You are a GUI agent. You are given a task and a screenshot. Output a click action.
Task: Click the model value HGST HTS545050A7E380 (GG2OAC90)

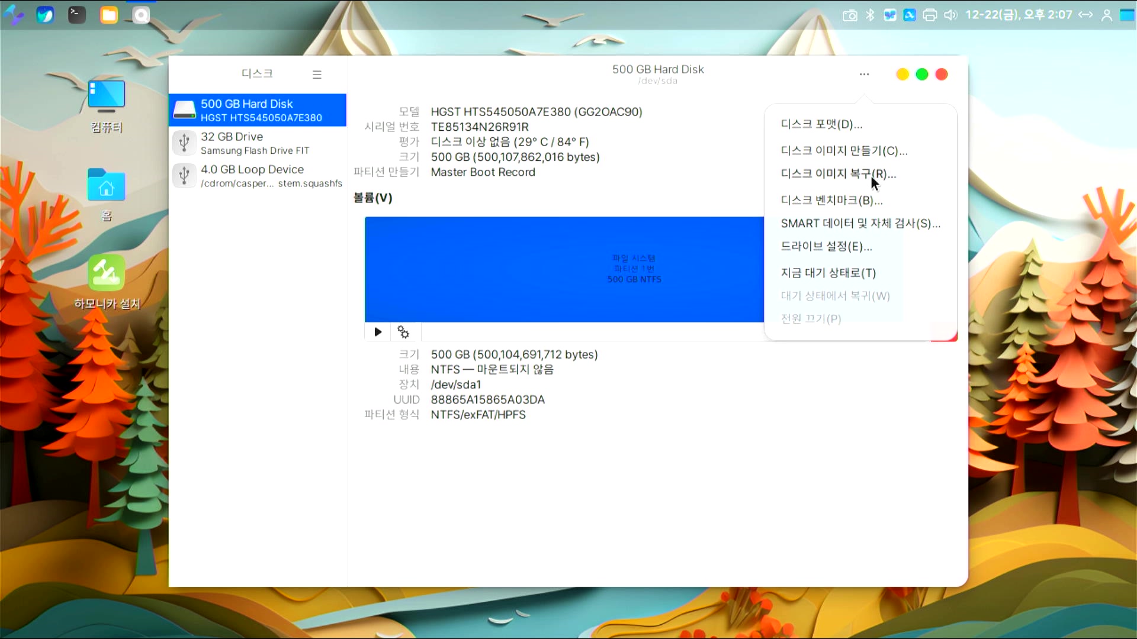click(x=536, y=112)
